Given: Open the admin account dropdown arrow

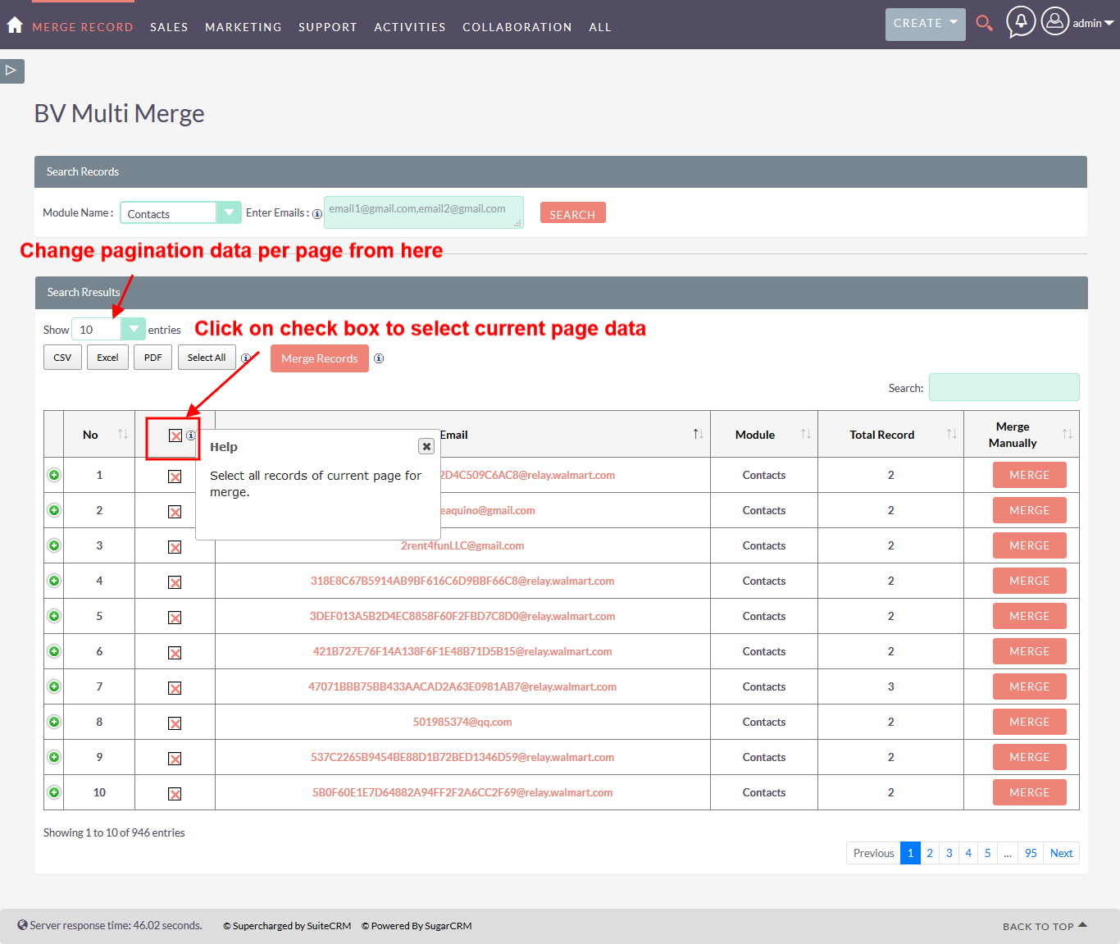Looking at the screenshot, I should [x=1109, y=23].
